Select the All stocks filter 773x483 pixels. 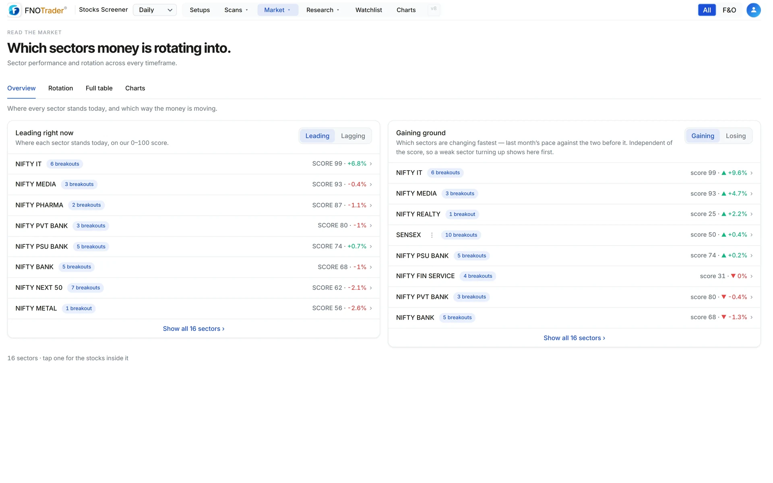click(707, 10)
